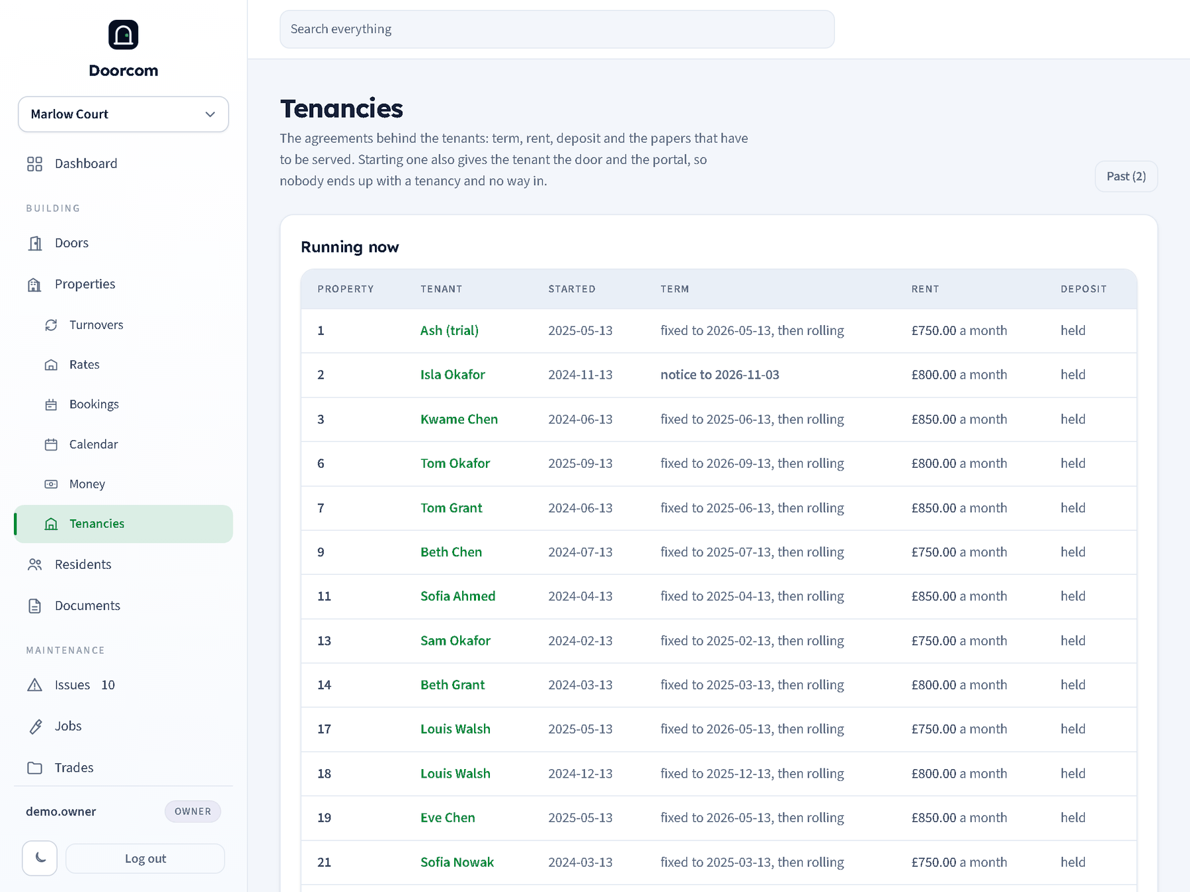Open tenant Kwame Chen

pyautogui.click(x=459, y=419)
